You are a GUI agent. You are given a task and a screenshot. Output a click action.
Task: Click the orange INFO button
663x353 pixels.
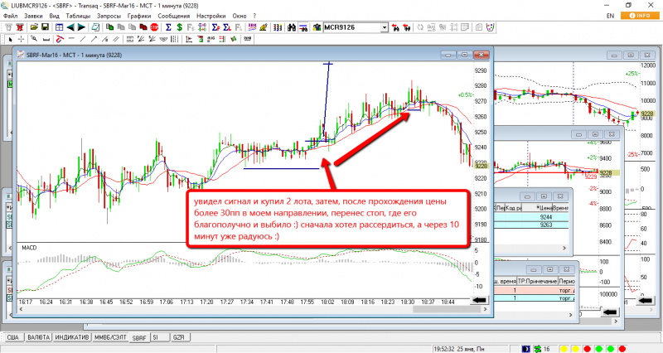[640, 16]
